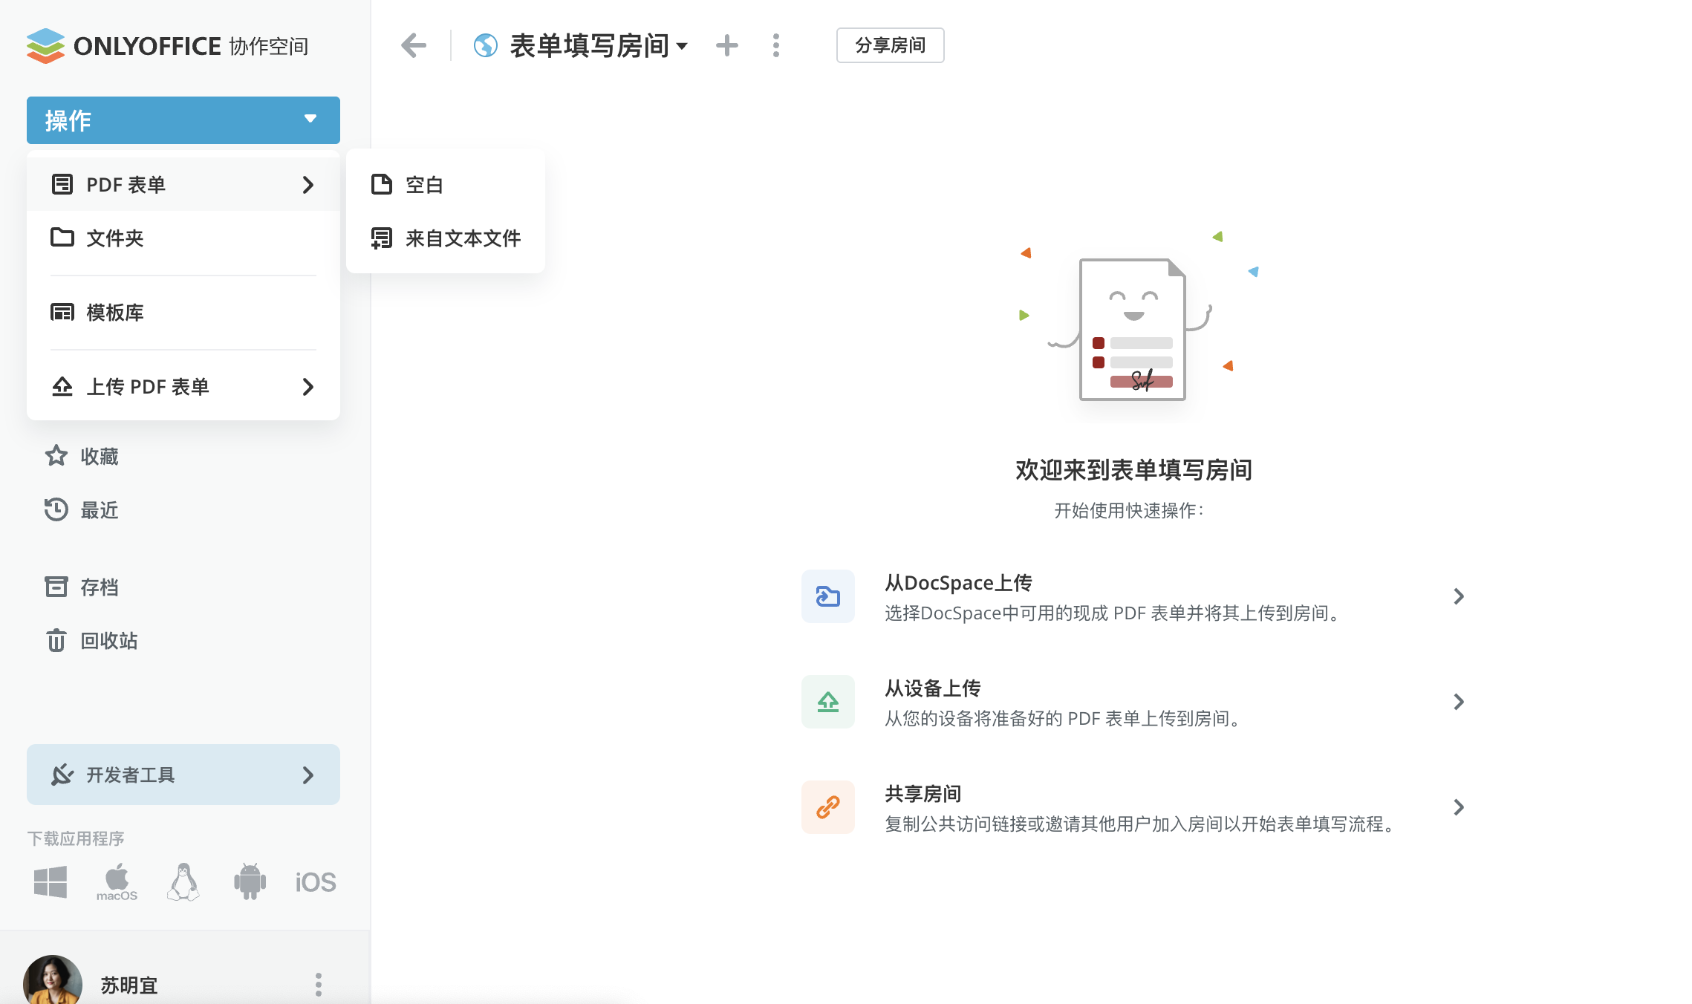The image size is (1692, 1004).
Task: Click the 空白 blank document icon
Action: coord(382,184)
